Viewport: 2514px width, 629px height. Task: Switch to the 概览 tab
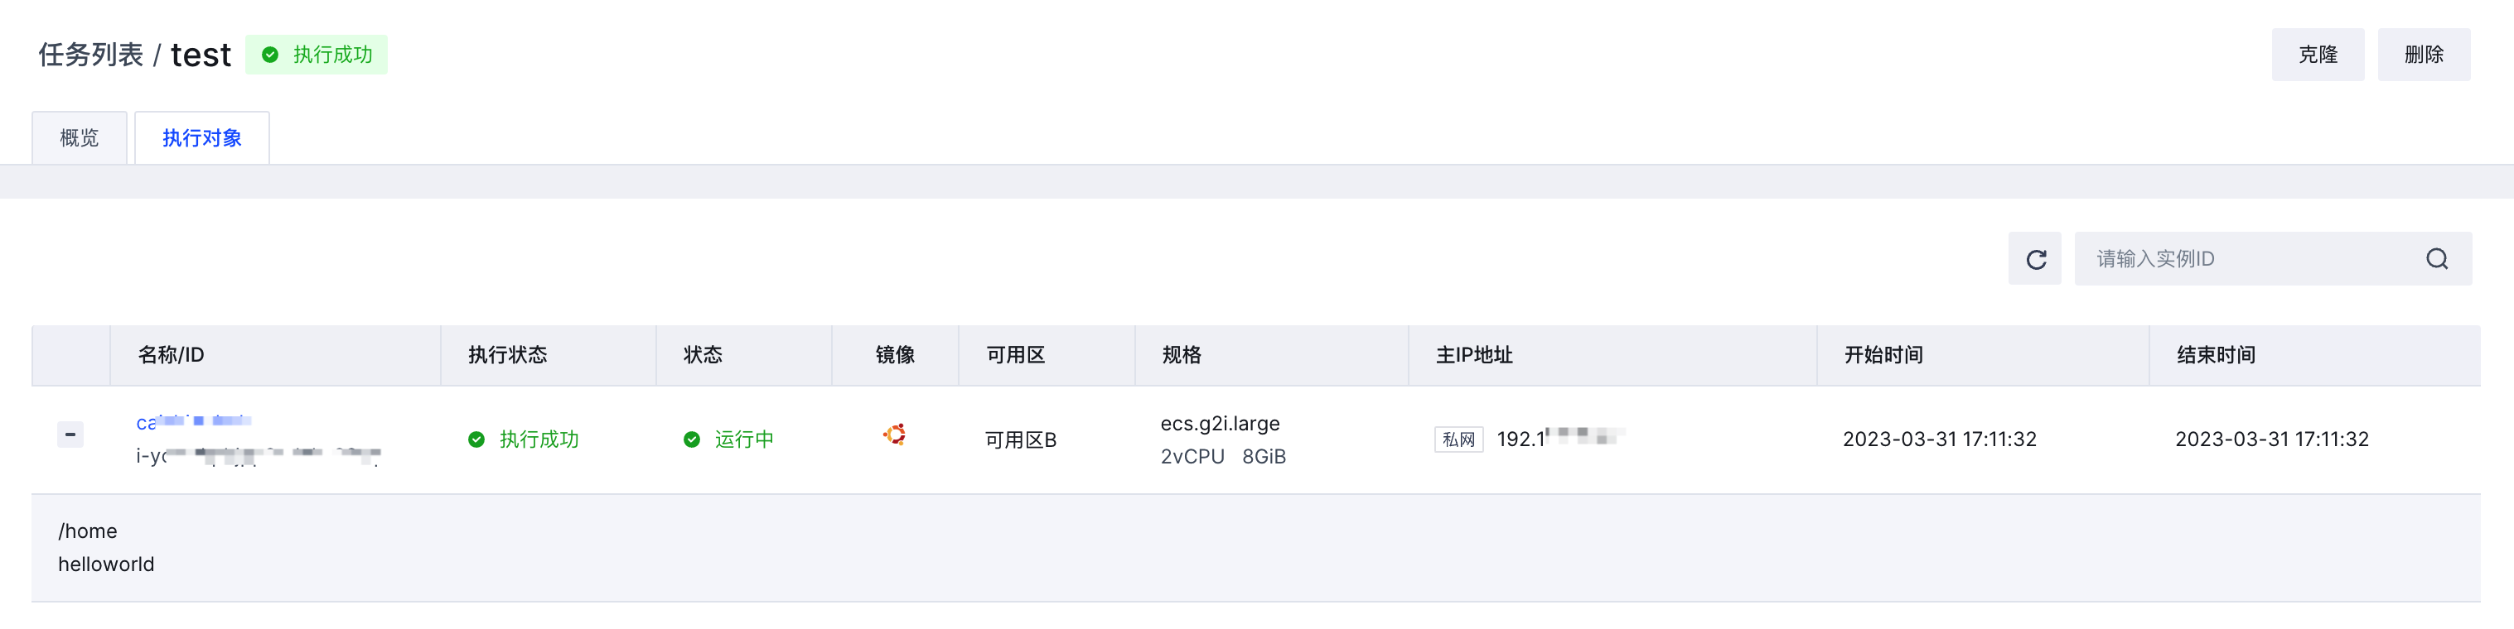coord(79,137)
